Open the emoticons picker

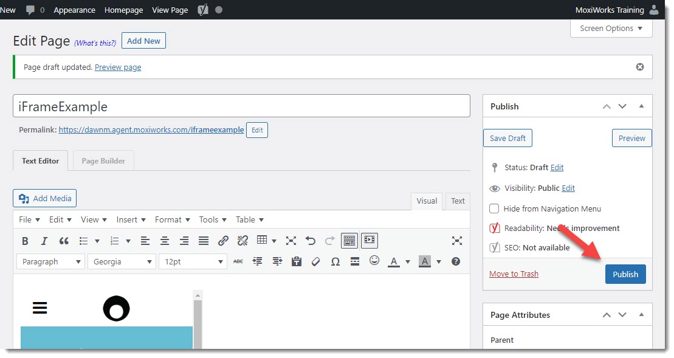tap(374, 261)
